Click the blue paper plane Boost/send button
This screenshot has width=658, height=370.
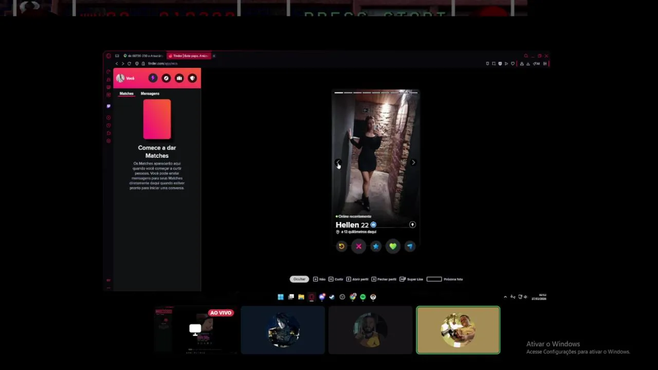410,246
